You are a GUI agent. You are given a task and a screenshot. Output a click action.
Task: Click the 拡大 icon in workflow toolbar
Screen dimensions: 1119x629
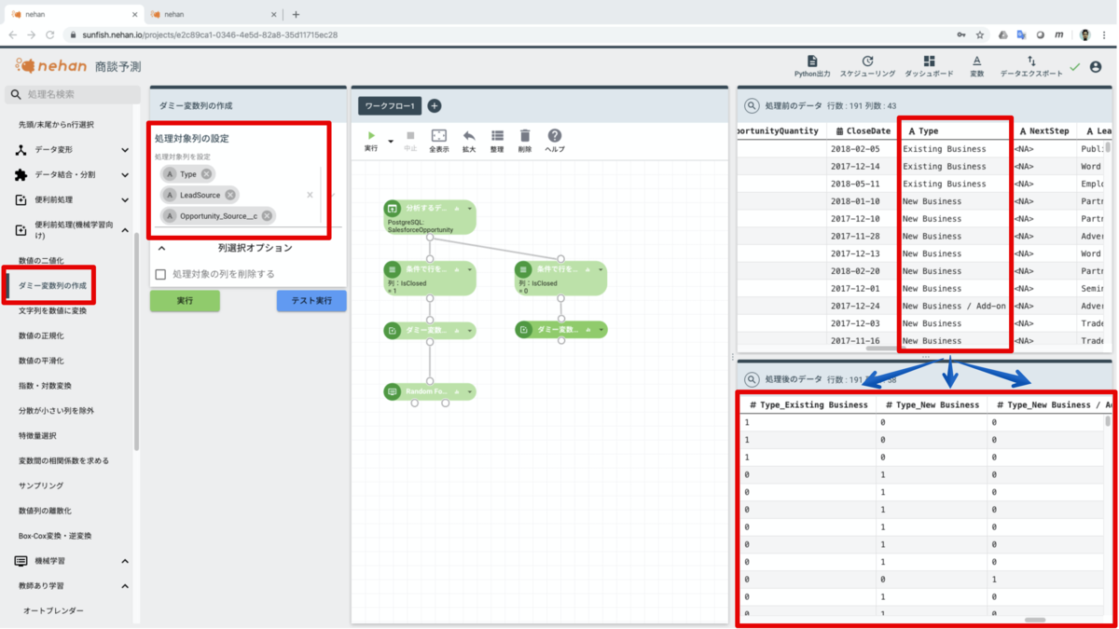click(x=469, y=136)
